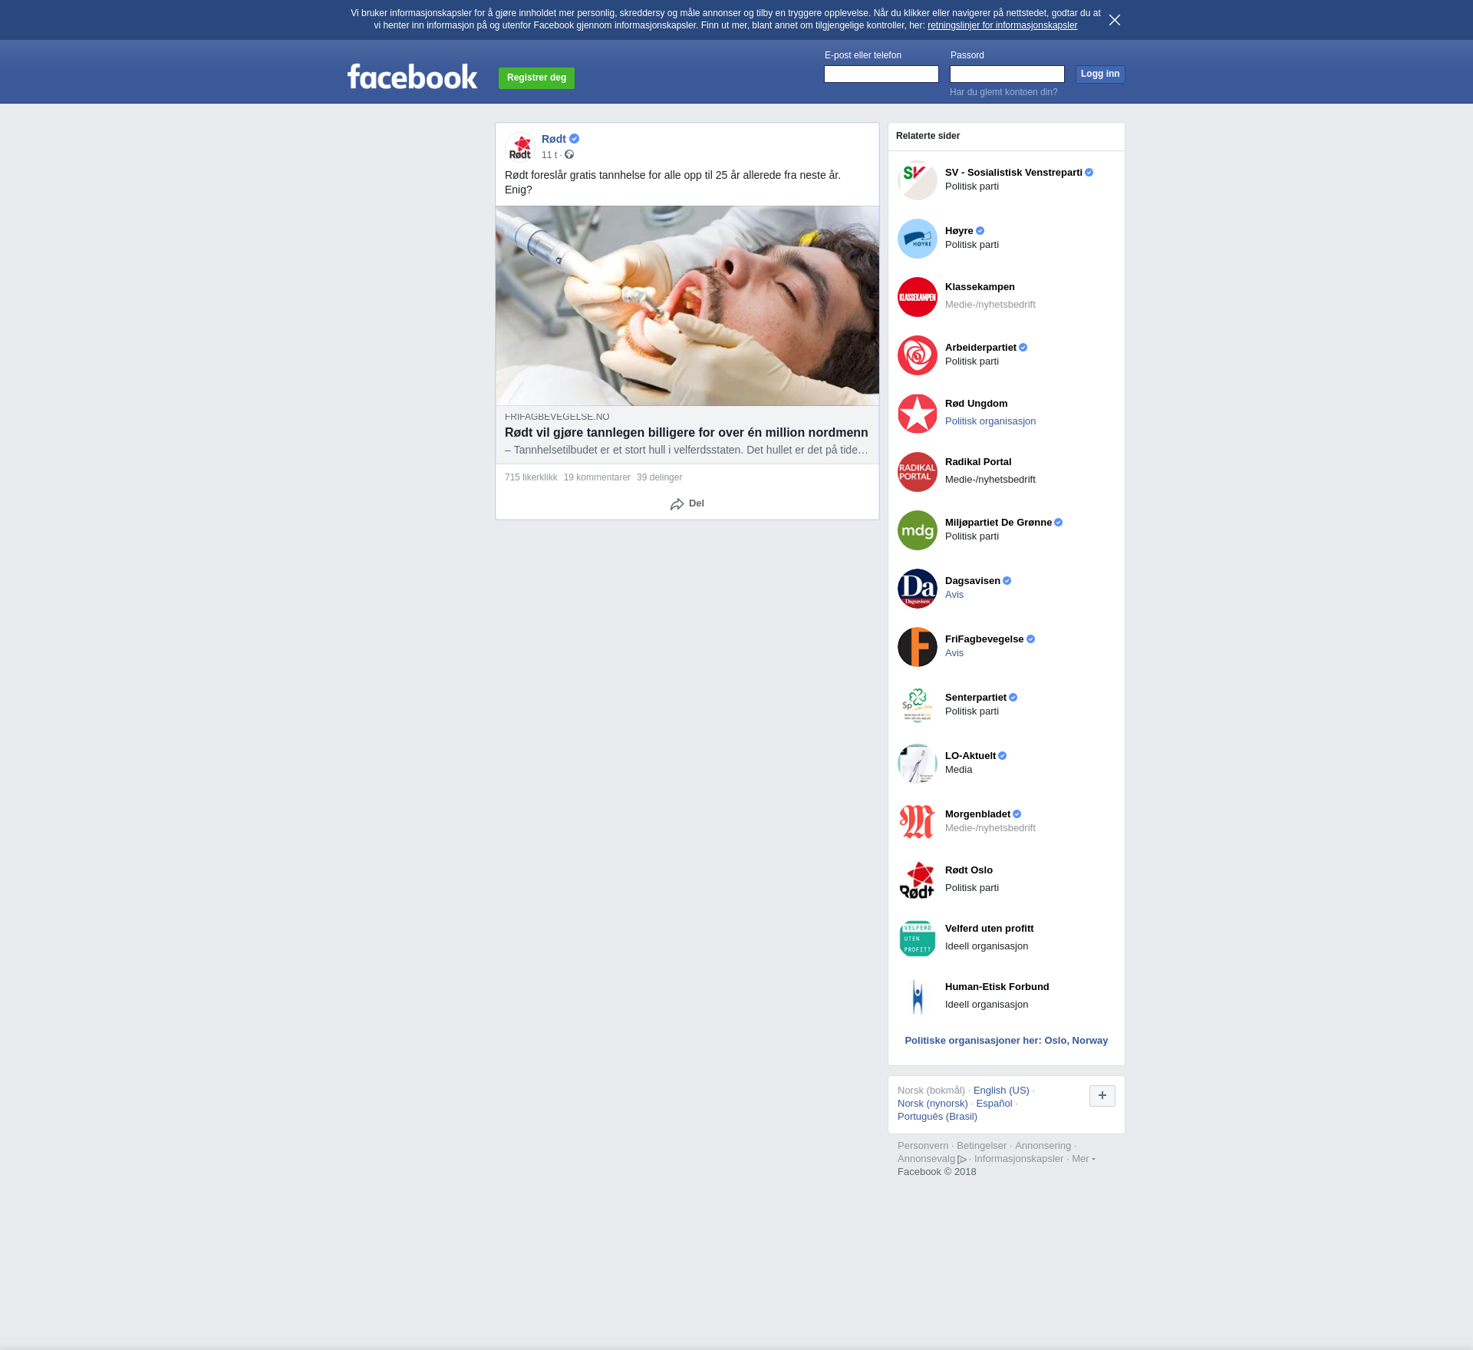Click the Annonsevalg AdChoices triangle icon

[962, 1160]
